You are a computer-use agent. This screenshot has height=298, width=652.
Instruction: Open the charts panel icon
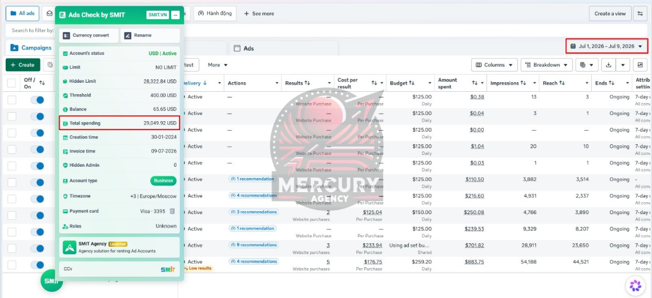point(640,65)
